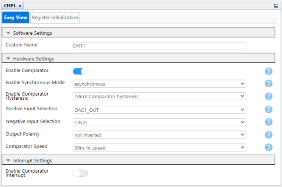Screen dimensions: 282x187
Task: Close the CMP1 tab
Action: click(x=20, y=6)
